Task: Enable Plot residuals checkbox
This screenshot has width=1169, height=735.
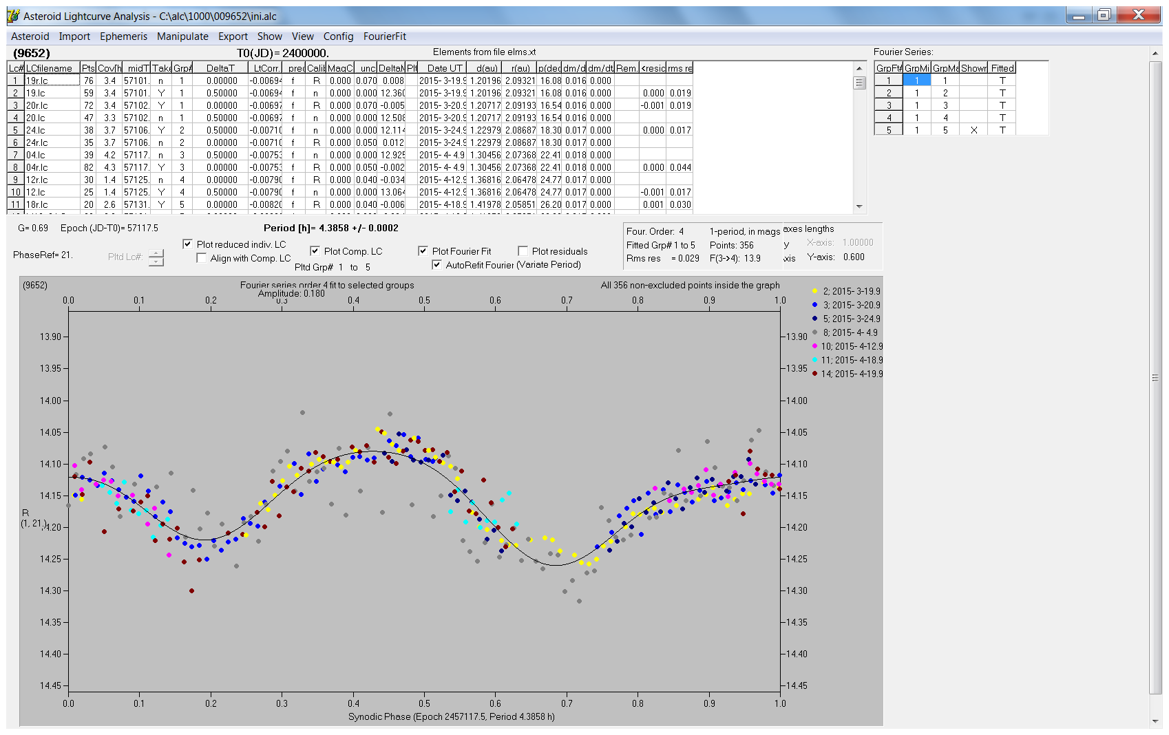Action: point(523,251)
